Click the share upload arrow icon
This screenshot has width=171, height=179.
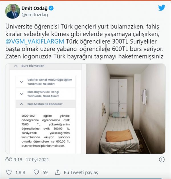[x=58, y=172]
